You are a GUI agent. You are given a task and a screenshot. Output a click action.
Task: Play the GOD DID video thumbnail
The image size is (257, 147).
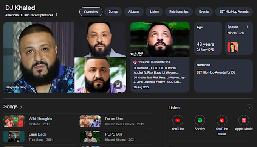[160, 39]
